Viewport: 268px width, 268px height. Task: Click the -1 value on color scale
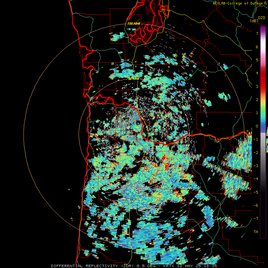point(256,139)
